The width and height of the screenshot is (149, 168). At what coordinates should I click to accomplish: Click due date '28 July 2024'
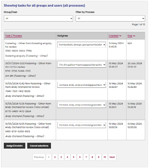point(135,63)
